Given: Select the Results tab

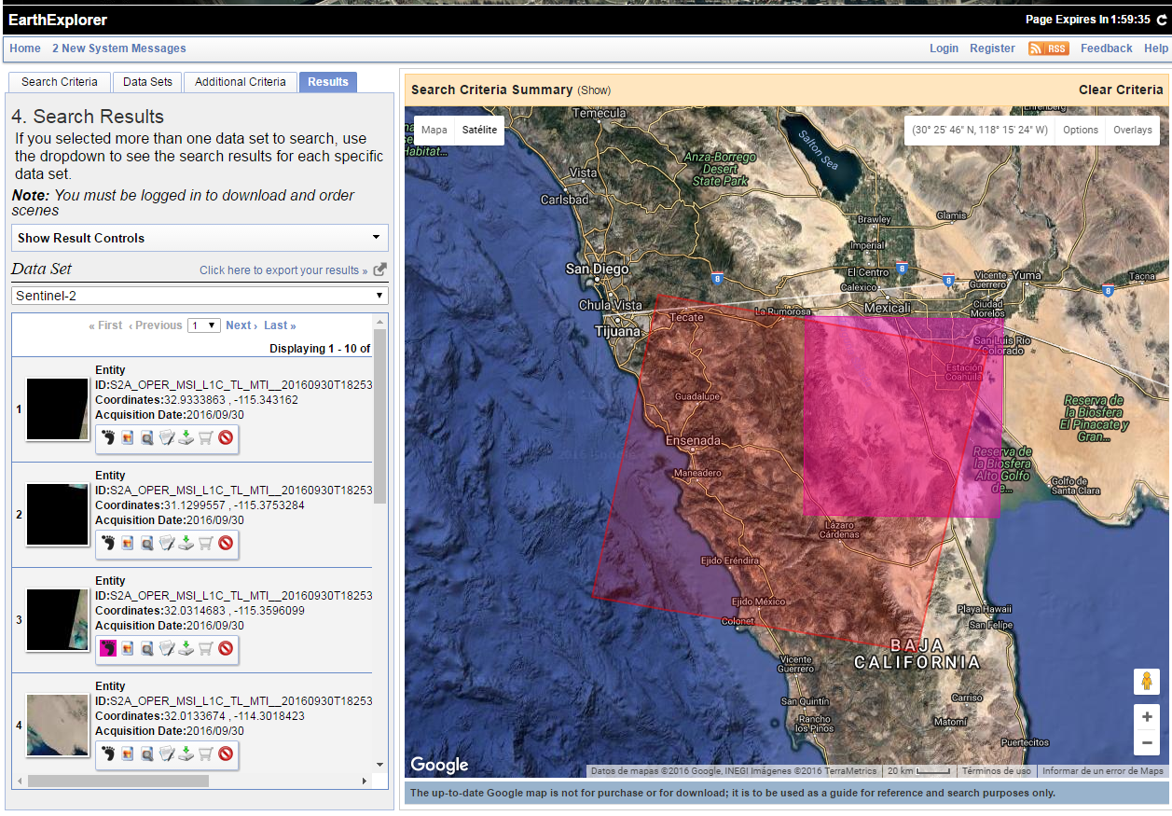Looking at the screenshot, I should pyautogui.click(x=328, y=82).
